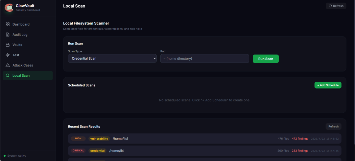
Task: Click the top-right Refresh button
Action: click(x=336, y=6)
